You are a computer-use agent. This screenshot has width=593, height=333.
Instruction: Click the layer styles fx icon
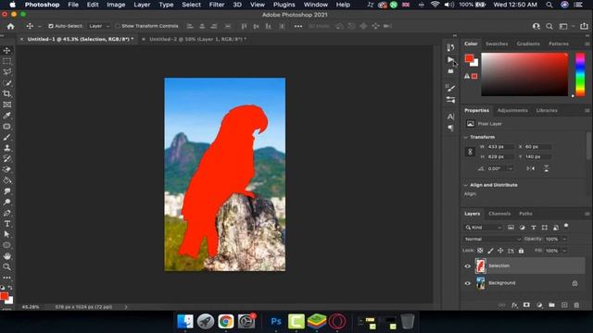tap(514, 305)
